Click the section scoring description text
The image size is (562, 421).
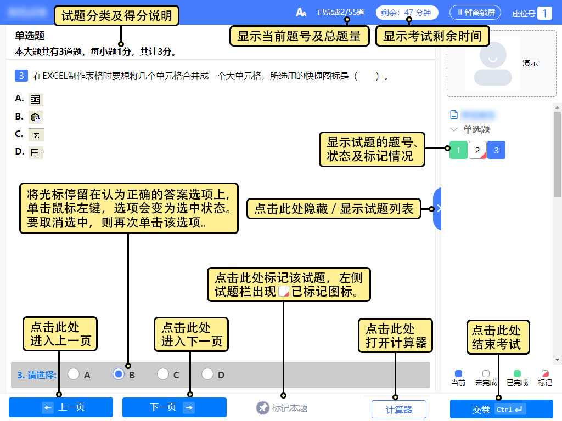[x=96, y=52]
